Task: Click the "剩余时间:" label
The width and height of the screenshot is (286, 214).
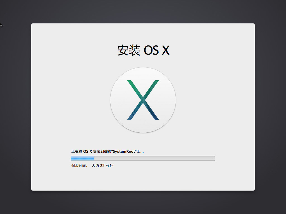Action: coord(79,166)
